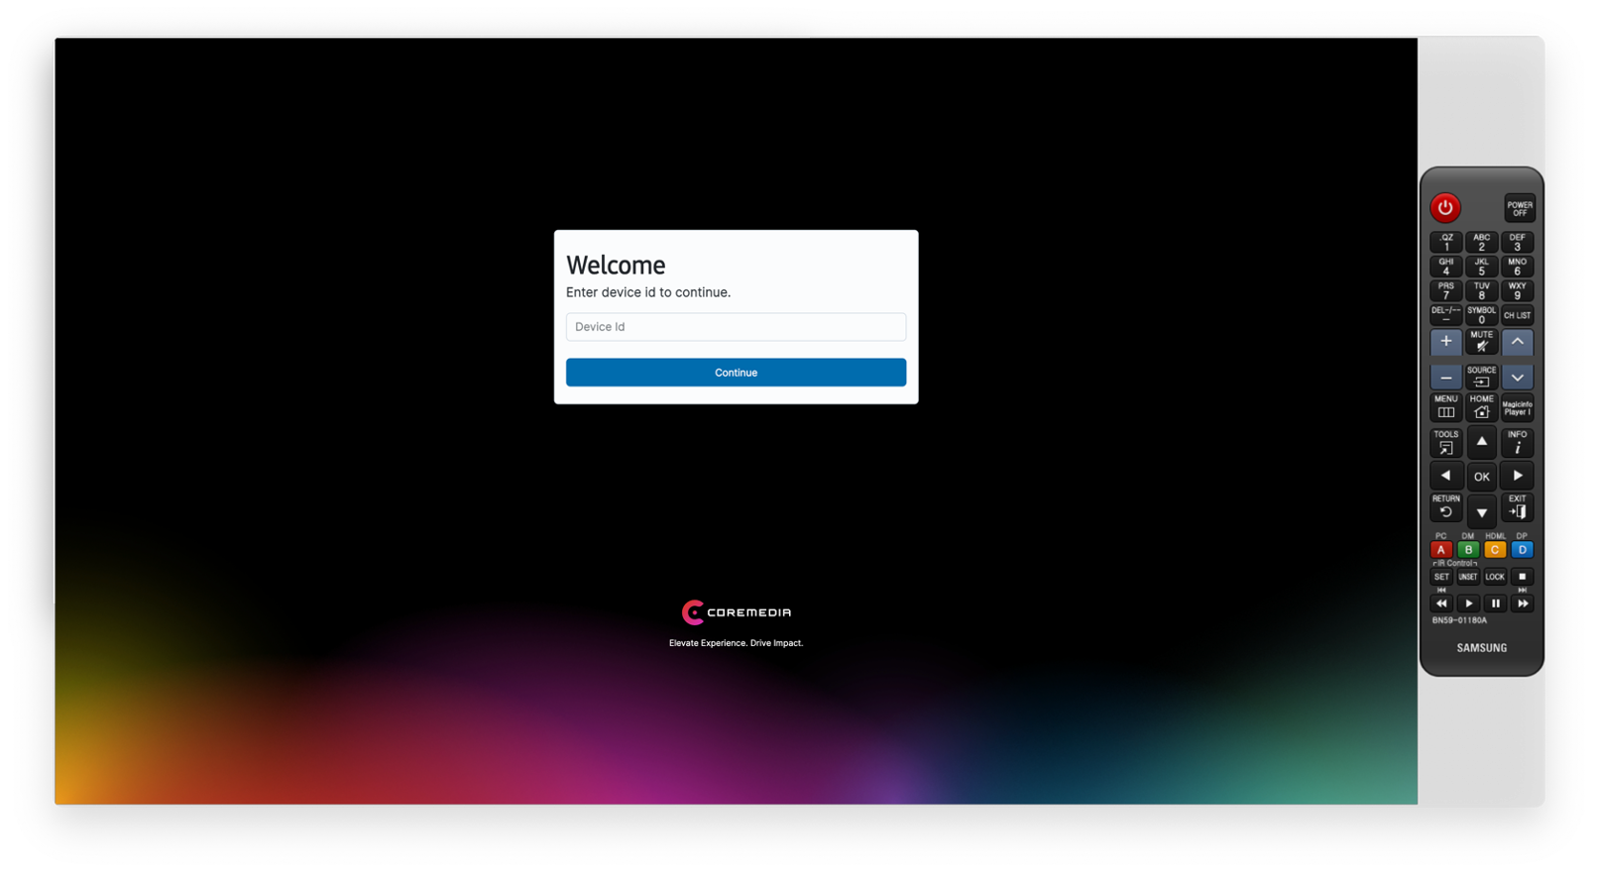Tap the number 9 (WXY) key

click(1517, 290)
